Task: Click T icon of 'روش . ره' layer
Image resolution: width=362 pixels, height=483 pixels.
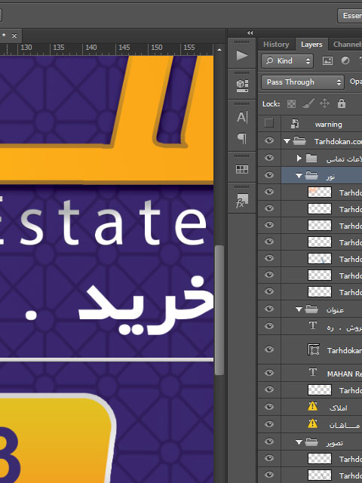Action: tap(313, 325)
